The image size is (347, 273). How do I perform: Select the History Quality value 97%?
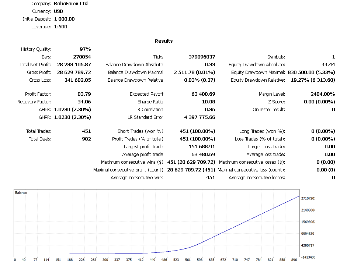pyautogui.click(x=85, y=49)
